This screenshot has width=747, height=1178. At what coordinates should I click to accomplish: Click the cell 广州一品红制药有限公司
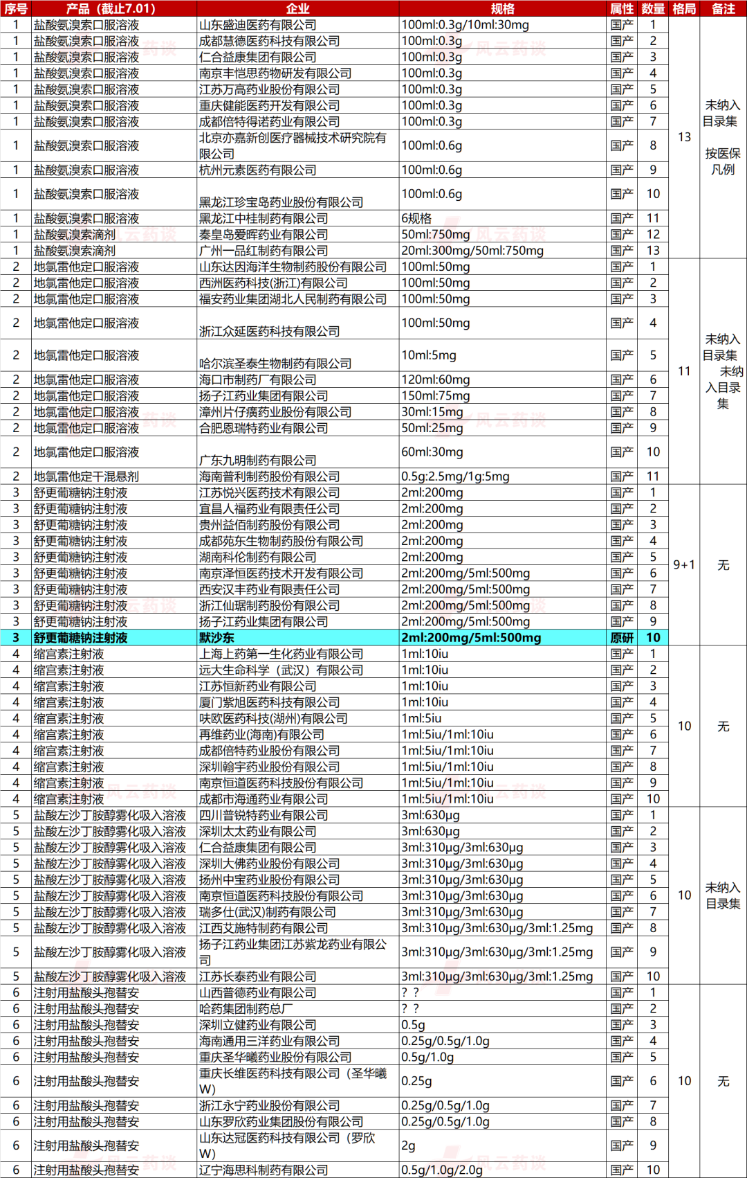tap(298, 251)
